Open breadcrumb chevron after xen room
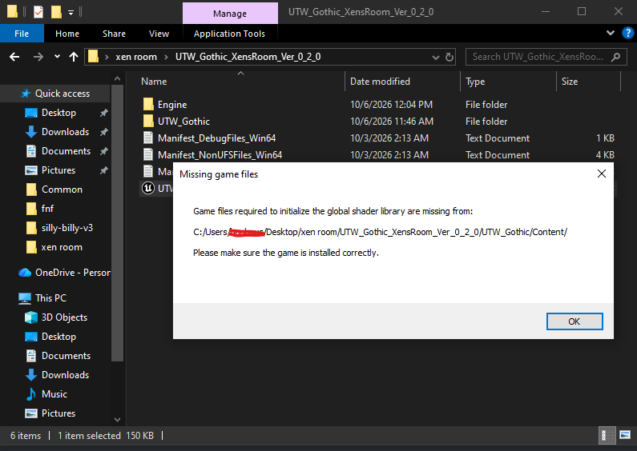The height and width of the screenshot is (451, 637). tap(166, 58)
